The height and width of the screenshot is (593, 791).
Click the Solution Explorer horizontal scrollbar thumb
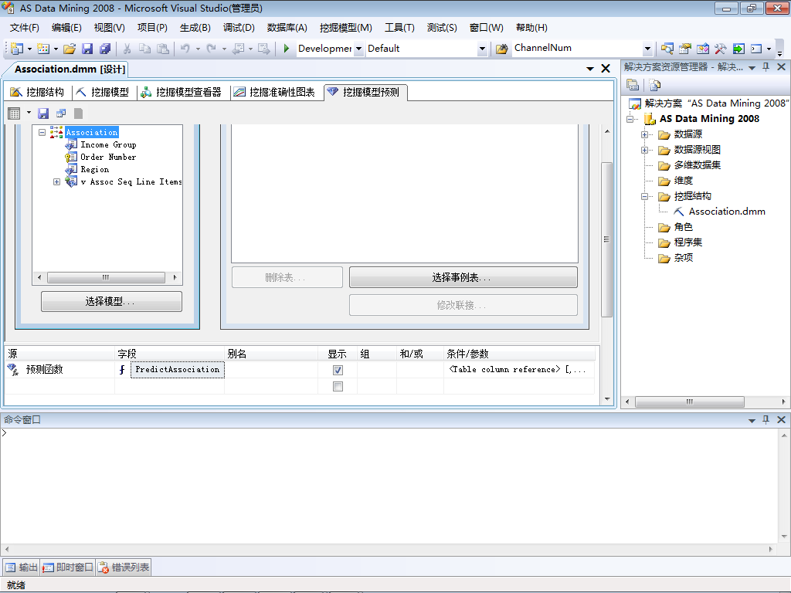point(690,402)
